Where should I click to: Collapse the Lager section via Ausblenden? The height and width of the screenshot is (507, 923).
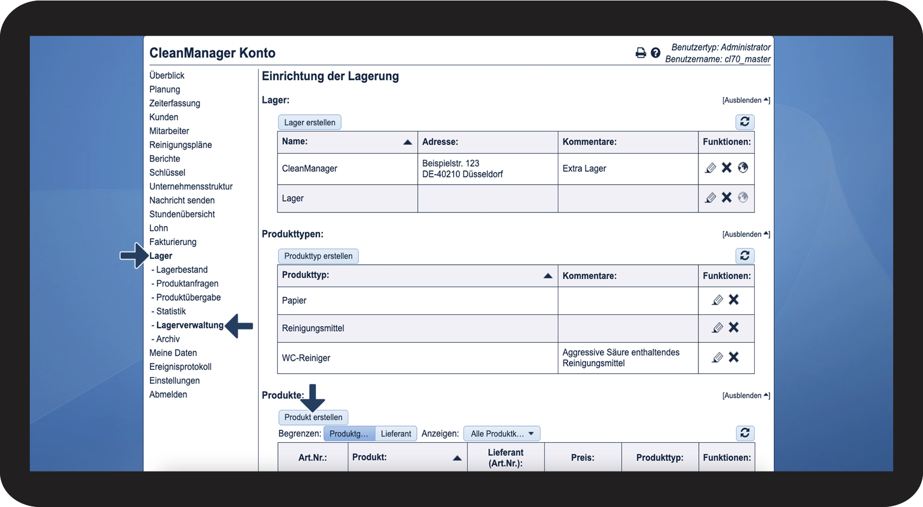point(746,100)
